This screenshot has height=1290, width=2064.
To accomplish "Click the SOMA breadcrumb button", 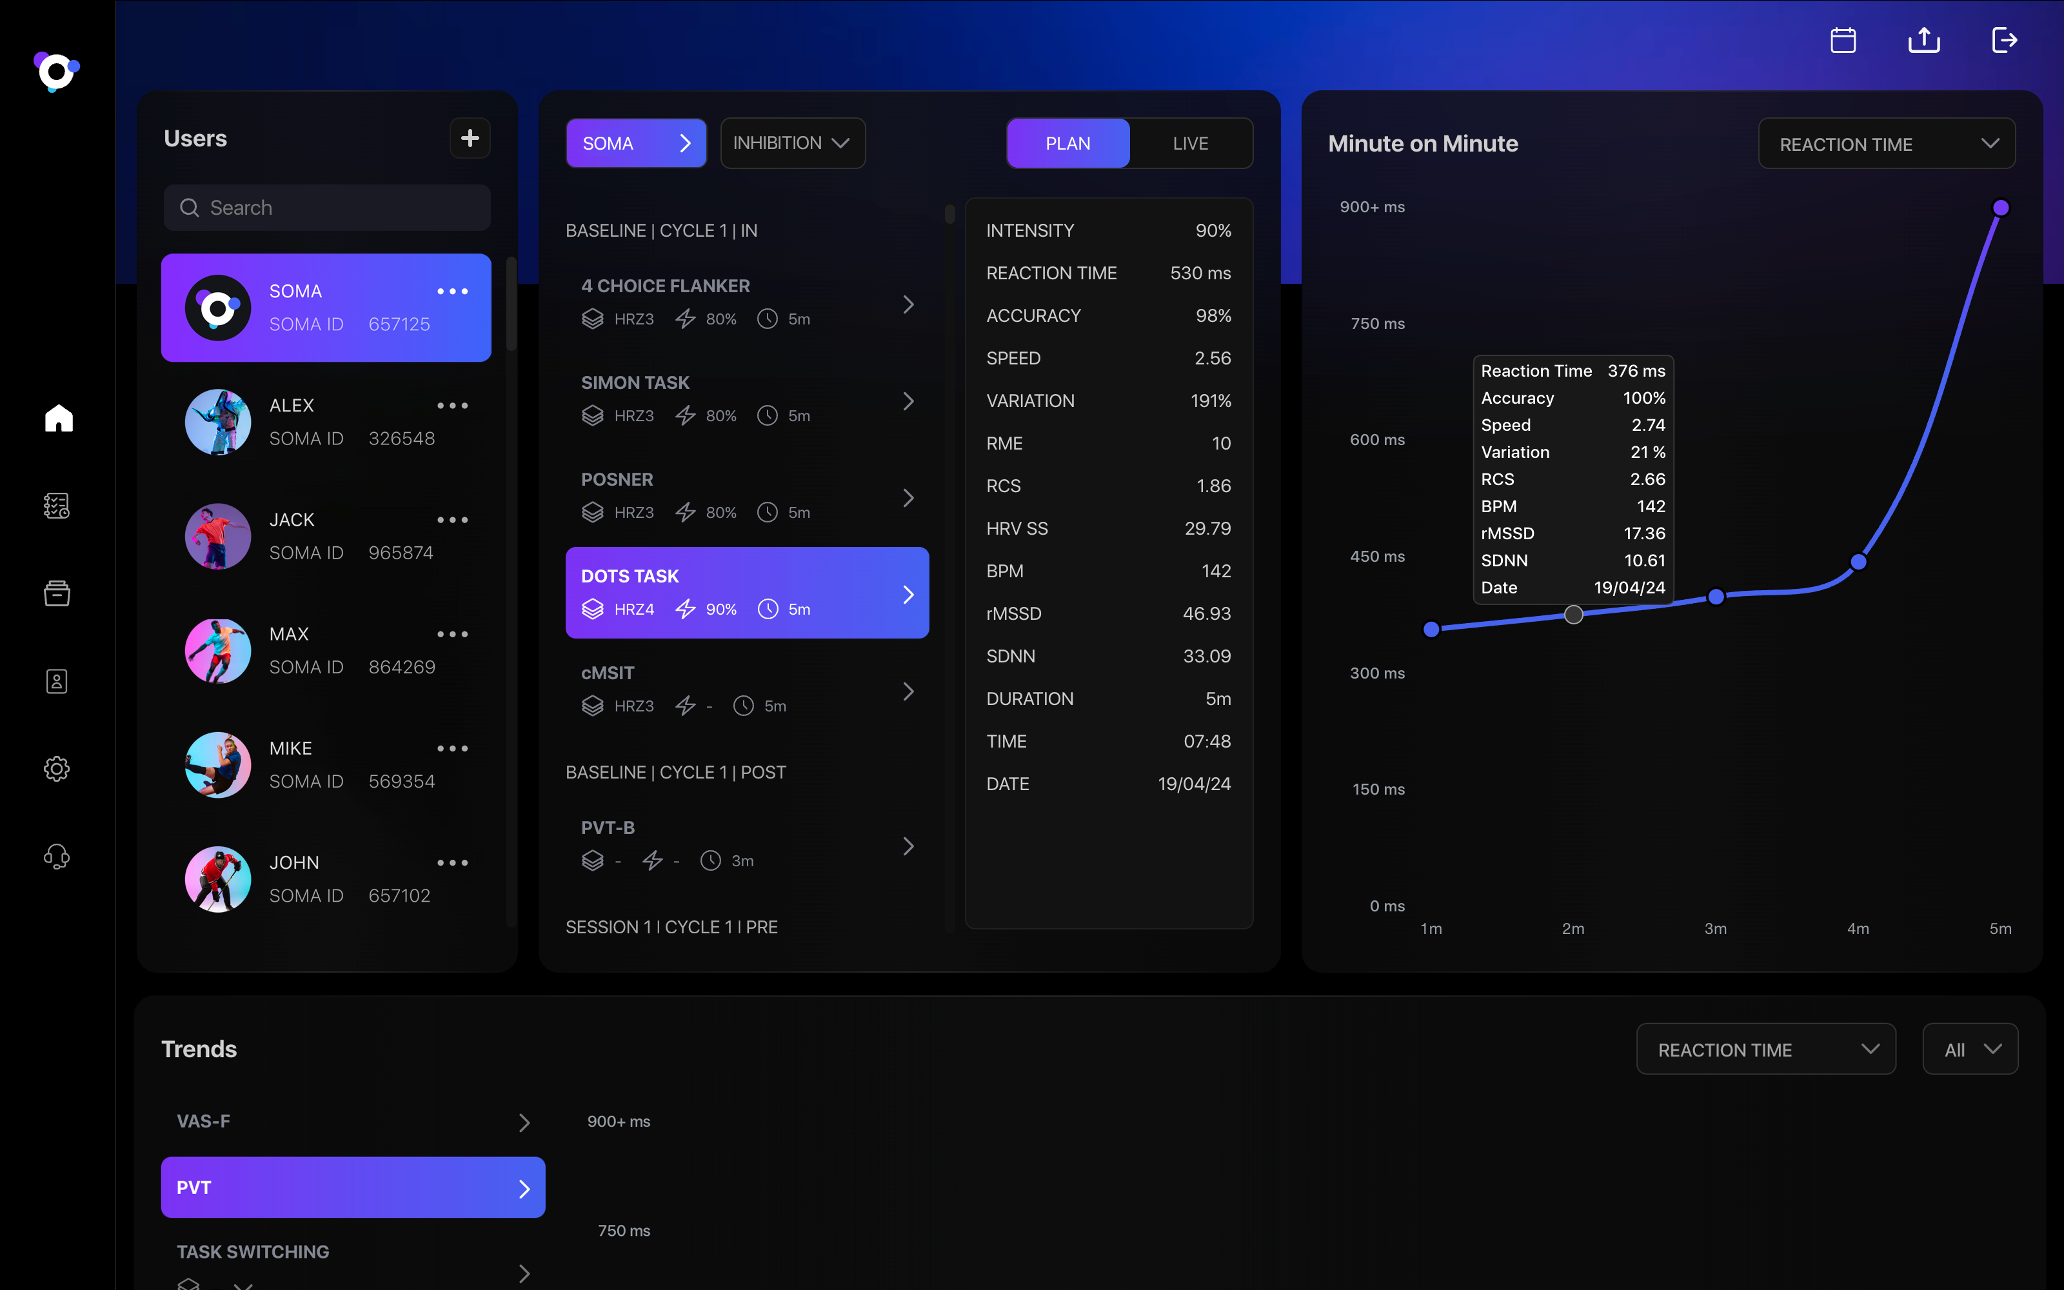I will click(635, 143).
